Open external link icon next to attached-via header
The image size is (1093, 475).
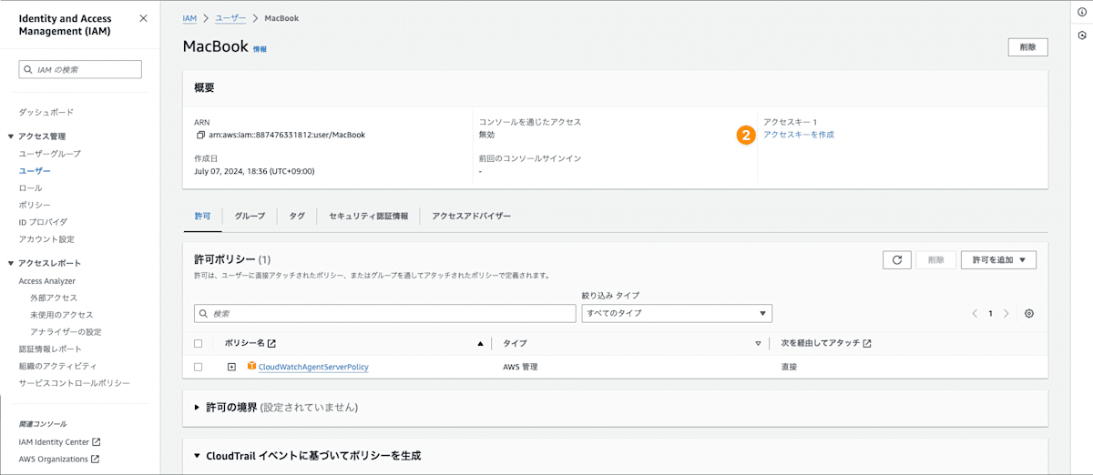coord(866,343)
